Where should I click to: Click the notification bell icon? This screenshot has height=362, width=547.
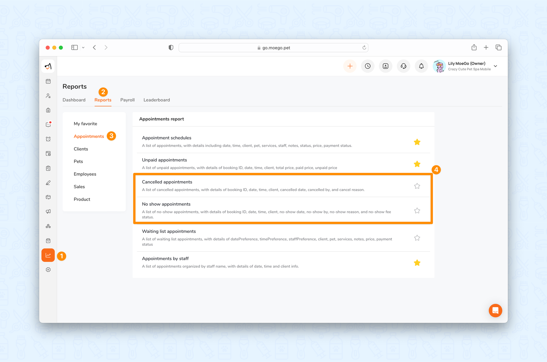tap(421, 66)
